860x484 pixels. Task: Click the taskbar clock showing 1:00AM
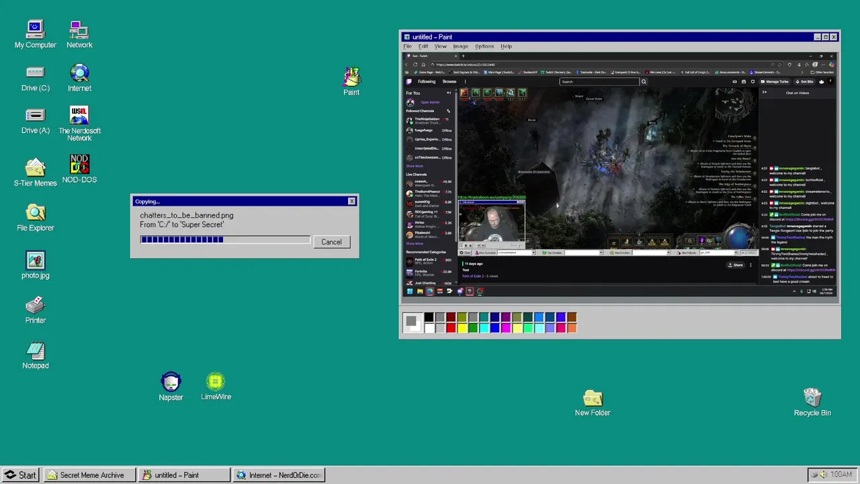pos(841,475)
